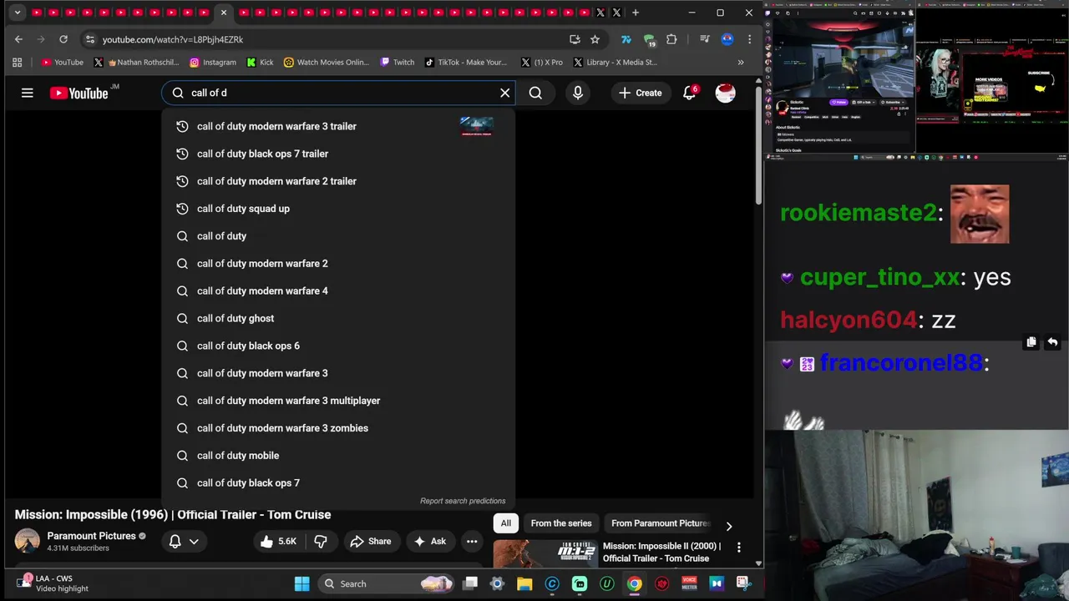The image size is (1069, 601).
Task: Open Chrome three-dot menu
Action: tap(749, 39)
